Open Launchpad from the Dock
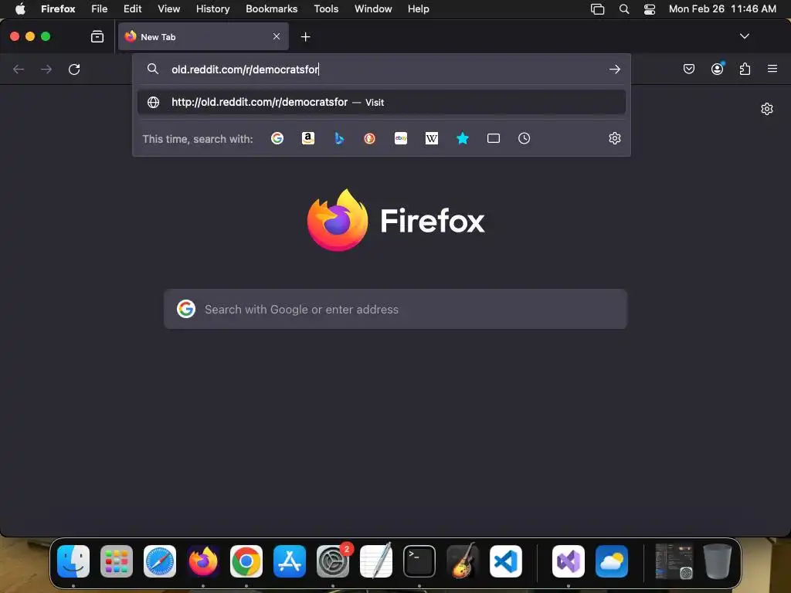This screenshot has width=791, height=593. [x=117, y=561]
